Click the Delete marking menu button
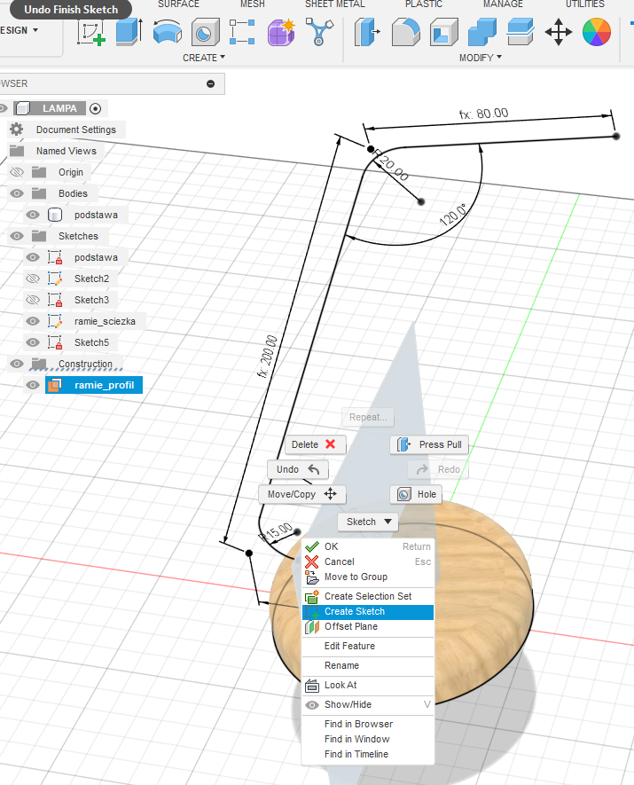The image size is (634, 785). (315, 444)
